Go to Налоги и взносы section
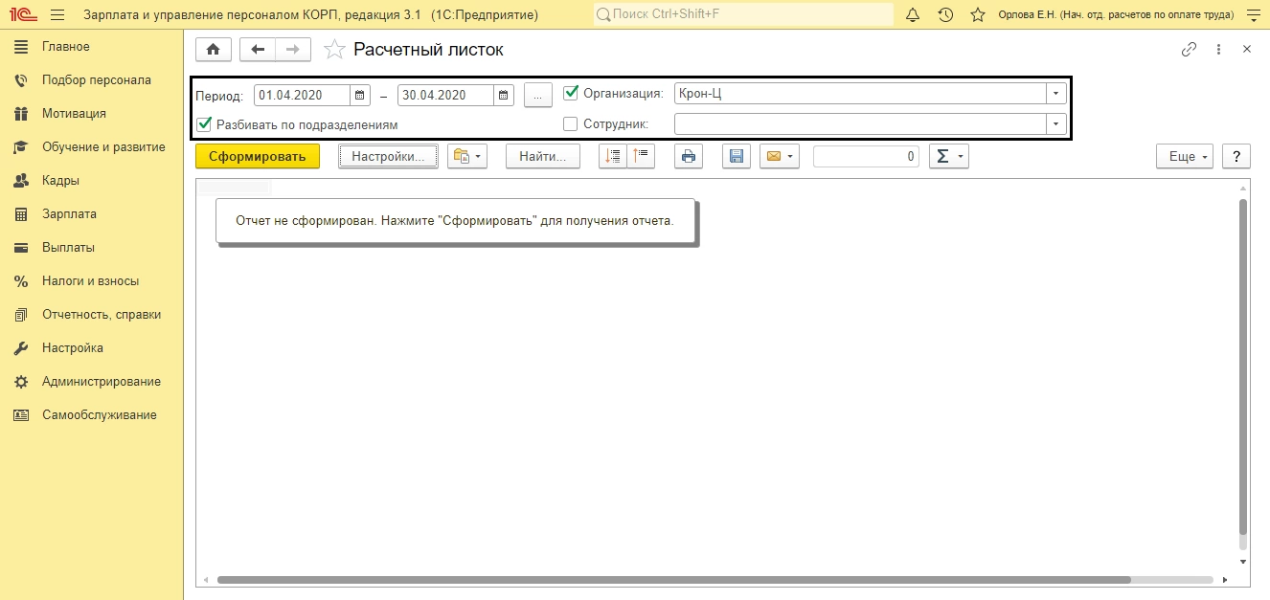 pos(90,281)
